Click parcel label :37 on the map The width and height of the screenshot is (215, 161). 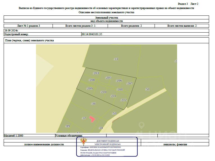84,118
